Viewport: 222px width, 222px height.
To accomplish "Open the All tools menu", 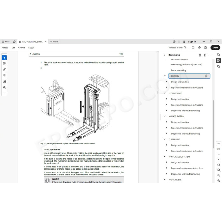I will coord(5,48).
